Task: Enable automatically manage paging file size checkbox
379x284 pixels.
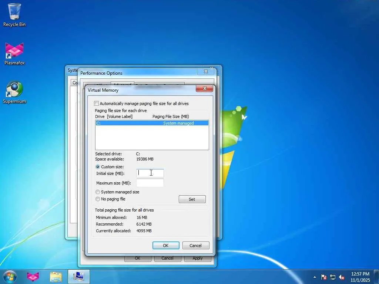Action: pyautogui.click(x=97, y=104)
